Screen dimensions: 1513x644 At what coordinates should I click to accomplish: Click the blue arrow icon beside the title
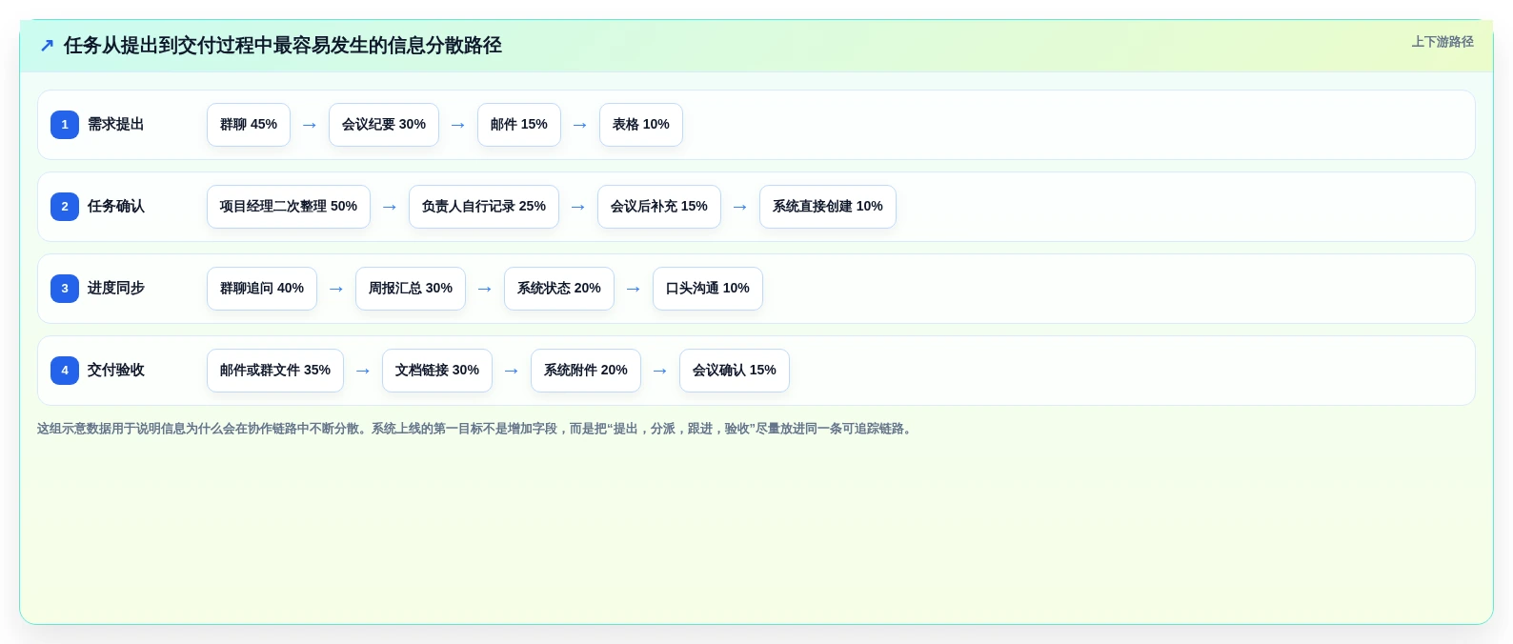[x=47, y=46]
